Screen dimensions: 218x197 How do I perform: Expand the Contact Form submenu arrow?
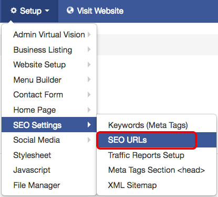tap(89, 95)
